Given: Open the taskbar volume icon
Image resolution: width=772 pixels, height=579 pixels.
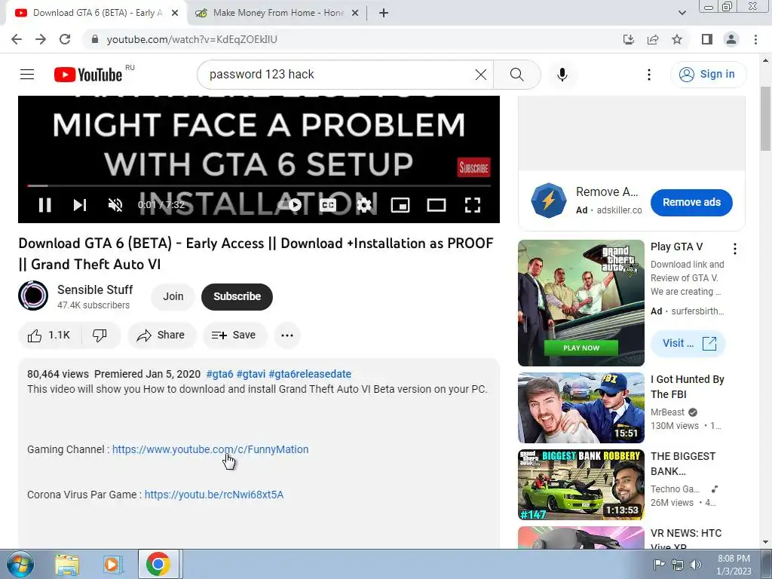Looking at the screenshot, I should (x=696, y=564).
